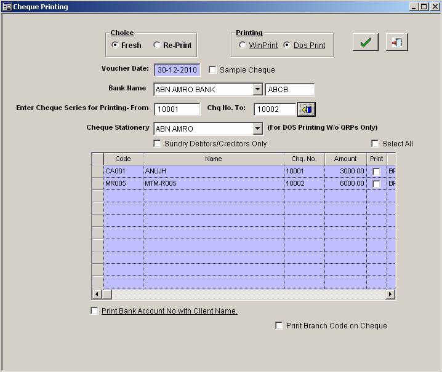Click the Amount column header
This screenshot has height=372, width=442.
(345, 159)
